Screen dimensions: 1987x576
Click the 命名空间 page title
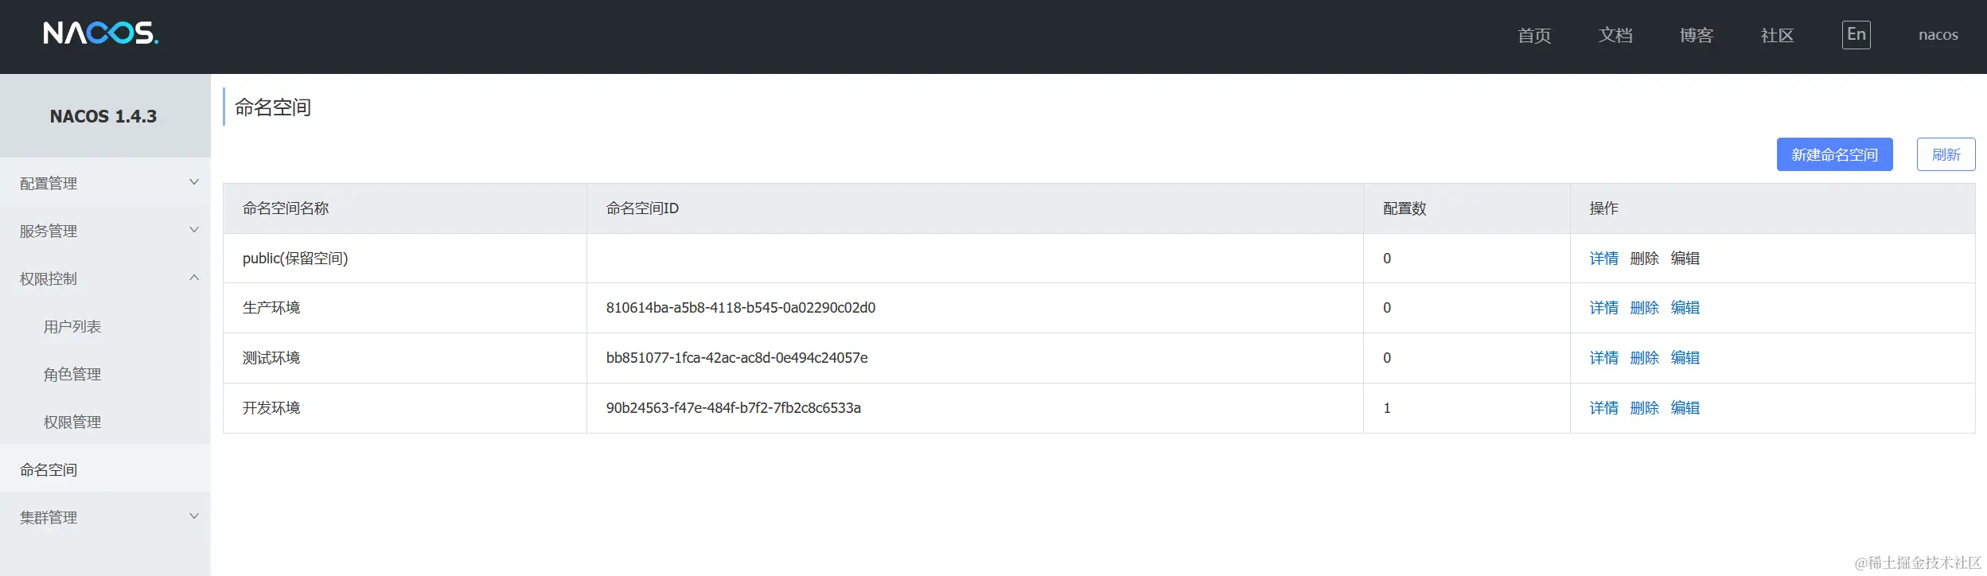[x=272, y=107]
